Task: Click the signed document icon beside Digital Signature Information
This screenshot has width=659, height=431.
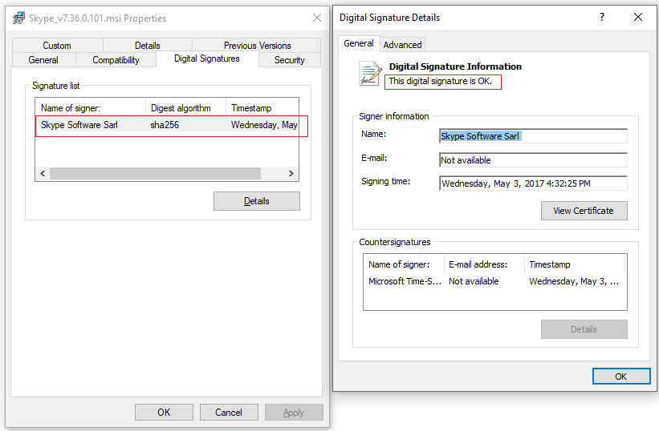Action: [x=370, y=74]
